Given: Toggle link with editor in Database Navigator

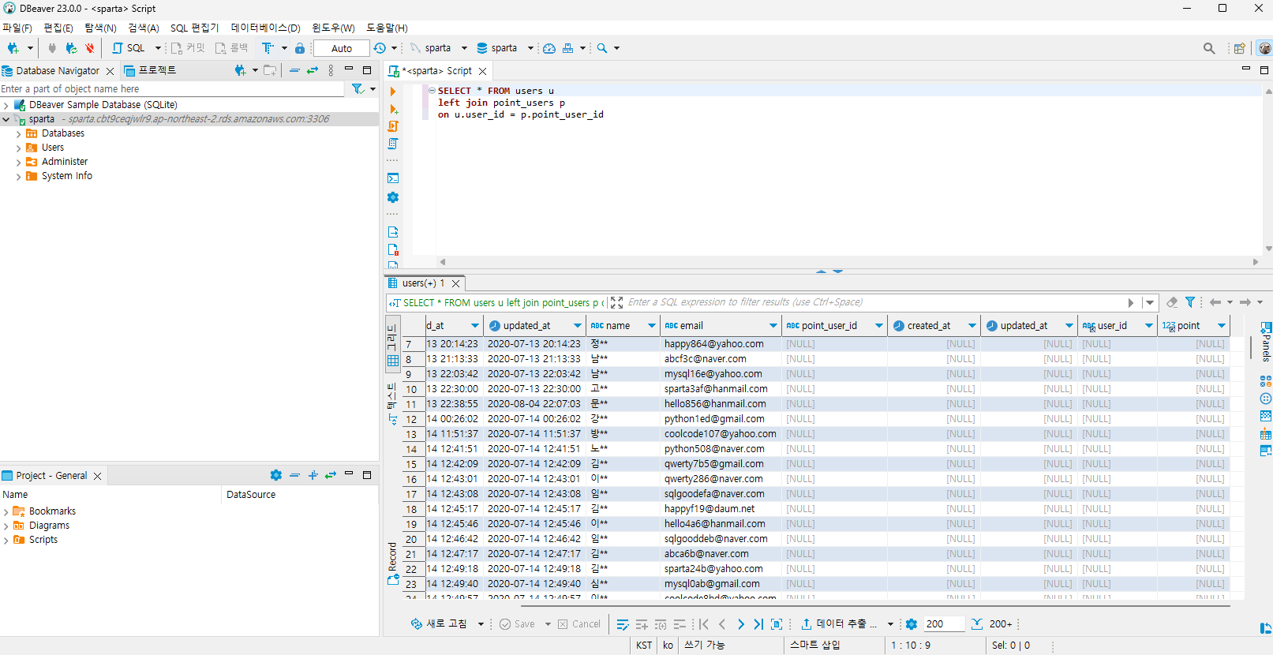Looking at the screenshot, I should pyautogui.click(x=313, y=70).
